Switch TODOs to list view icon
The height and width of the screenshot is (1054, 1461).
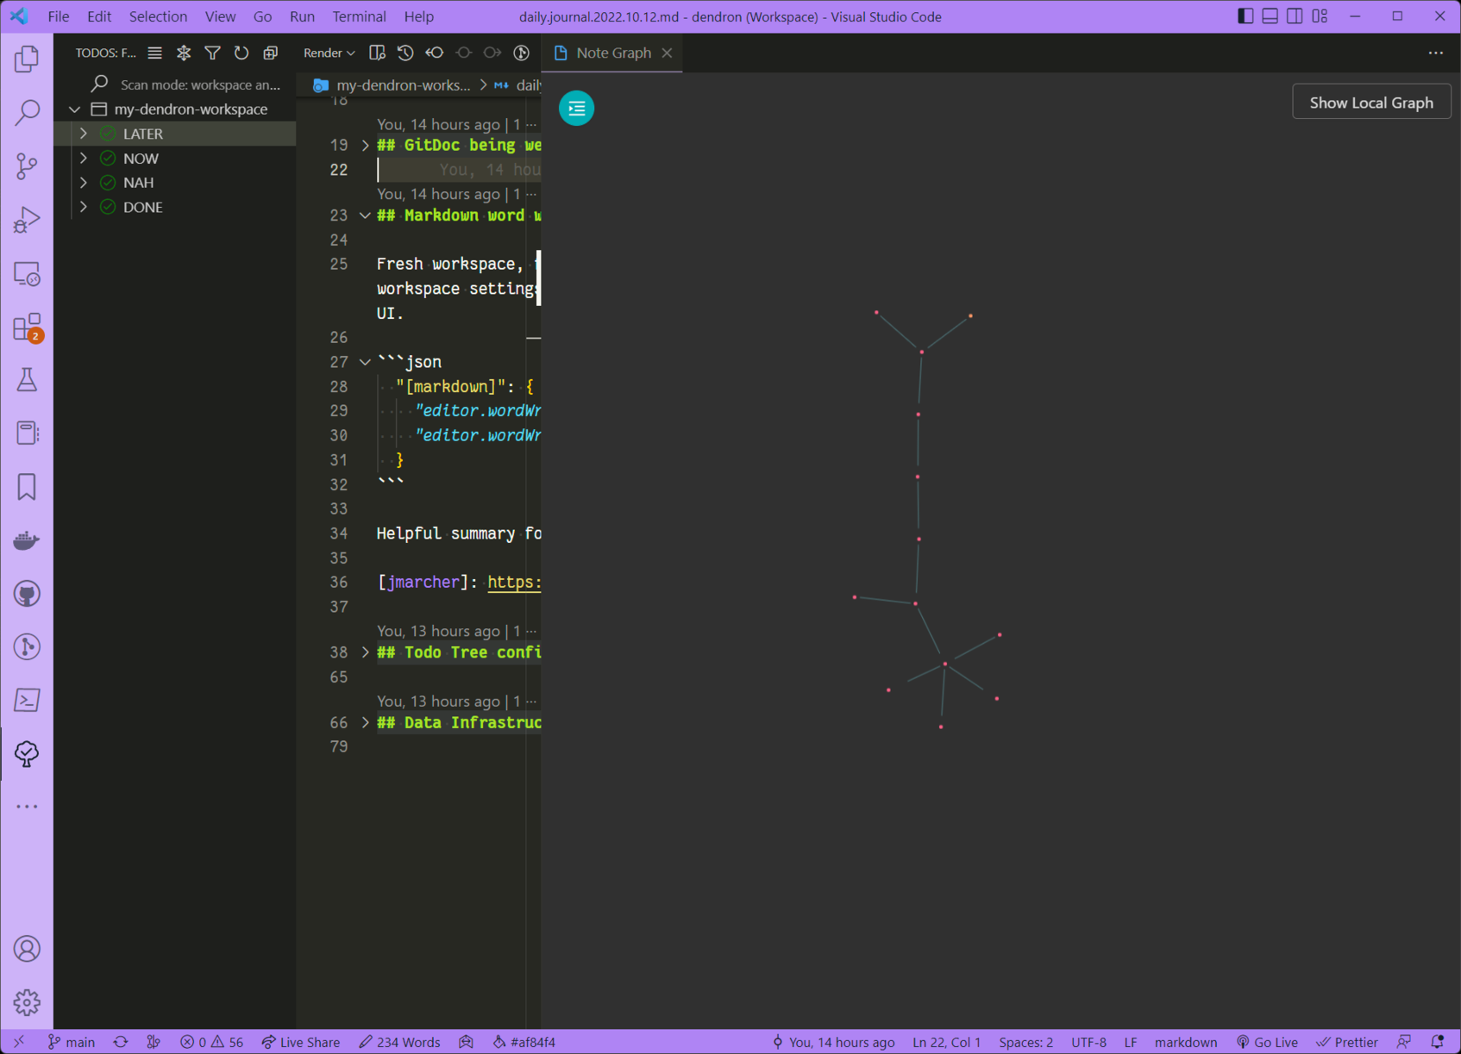(x=154, y=53)
